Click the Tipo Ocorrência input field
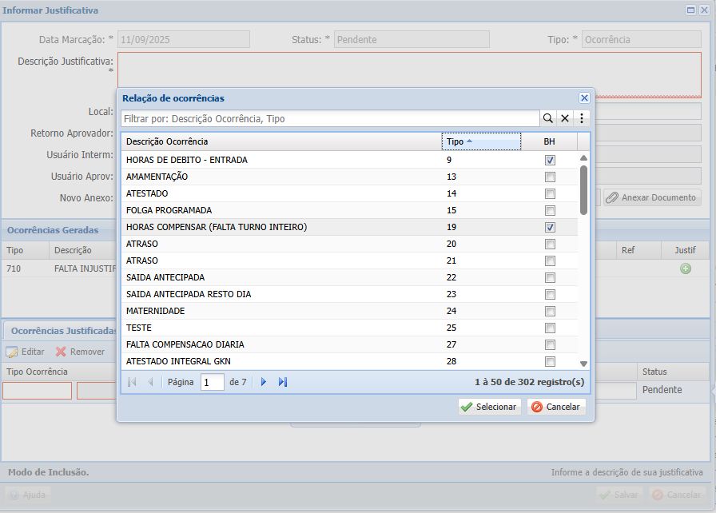This screenshot has height=513, width=716. [38, 391]
